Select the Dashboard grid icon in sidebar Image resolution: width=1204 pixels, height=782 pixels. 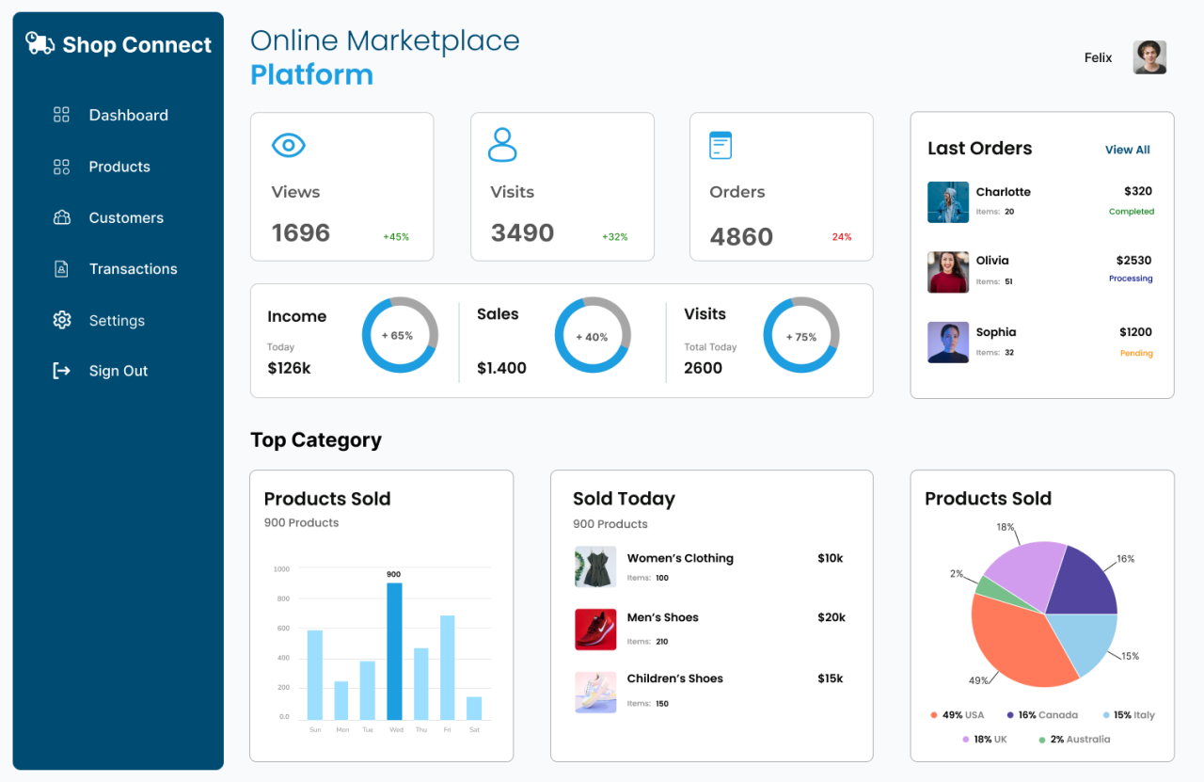pos(61,114)
